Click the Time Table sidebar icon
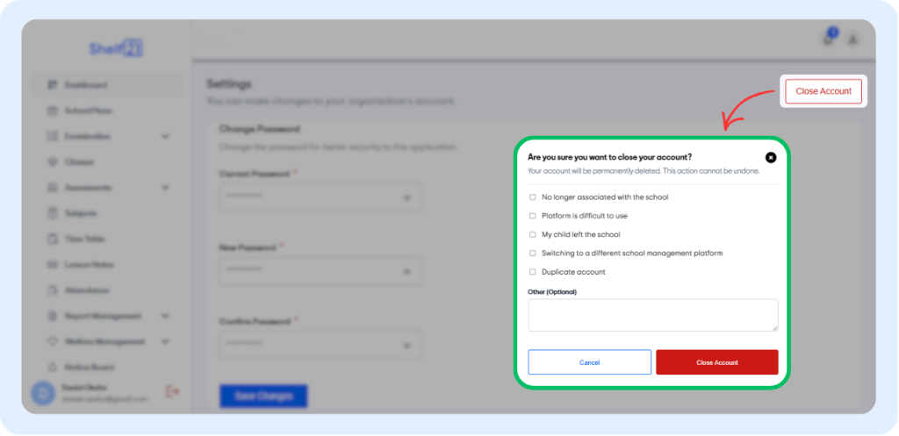 click(x=51, y=239)
